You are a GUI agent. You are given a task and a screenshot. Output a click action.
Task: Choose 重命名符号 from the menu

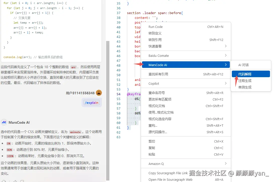click(186, 93)
